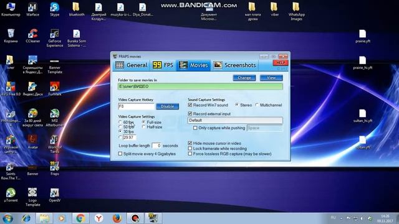Screen dimensions: 399x224
Task: Click the AVG Free 9.0 desktop icon
Action: point(11,88)
